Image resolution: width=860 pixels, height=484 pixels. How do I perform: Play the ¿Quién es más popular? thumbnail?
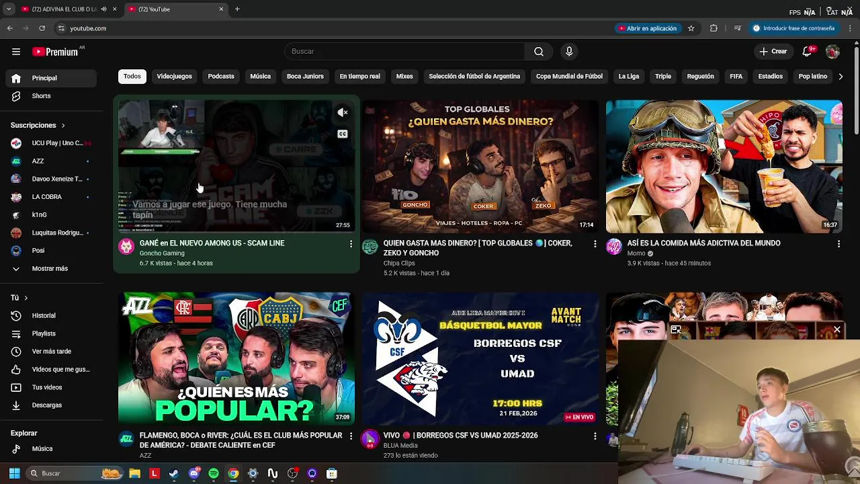pyautogui.click(x=236, y=359)
